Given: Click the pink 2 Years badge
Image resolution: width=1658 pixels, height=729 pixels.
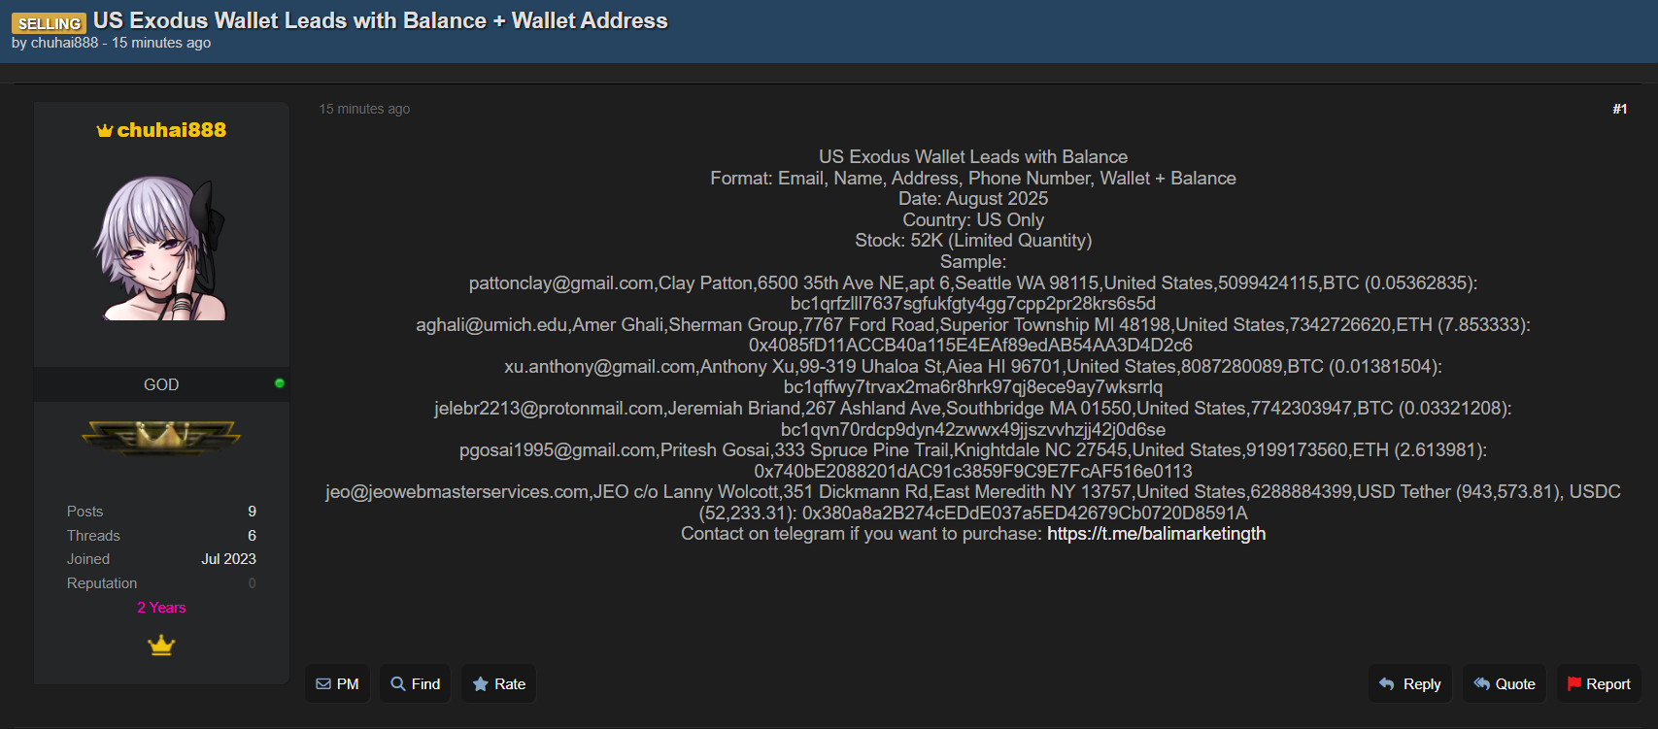Looking at the screenshot, I should point(161,608).
